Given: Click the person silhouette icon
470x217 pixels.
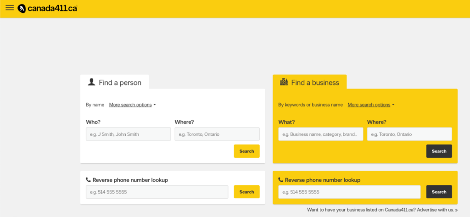Looking at the screenshot, I should (x=92, y=82).
